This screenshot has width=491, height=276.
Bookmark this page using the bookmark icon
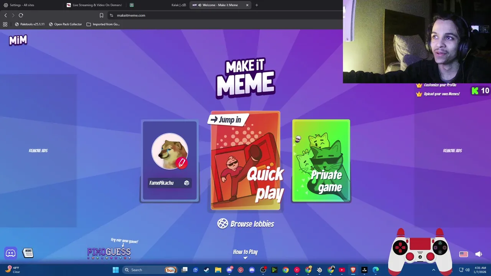[x=101, y=15]
